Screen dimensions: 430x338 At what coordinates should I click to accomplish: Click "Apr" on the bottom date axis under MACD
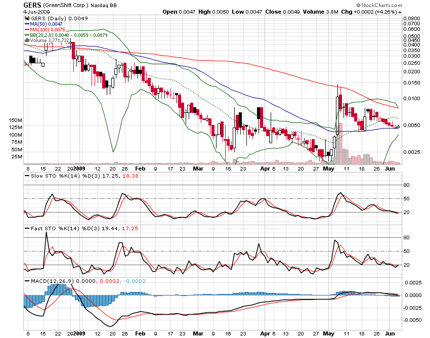coord(265,333)
